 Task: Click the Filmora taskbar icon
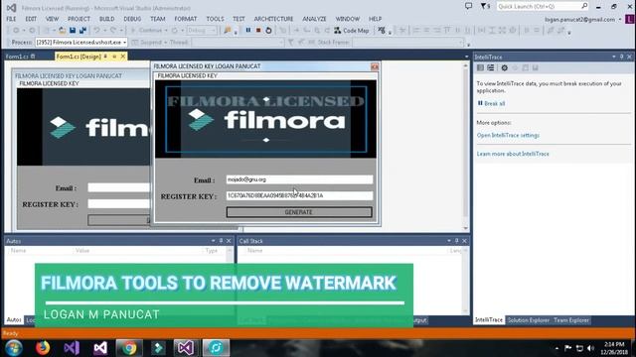[158, 348]
